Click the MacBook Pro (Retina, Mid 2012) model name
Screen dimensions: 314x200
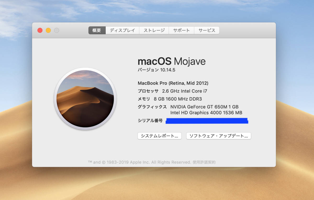tap(173, 83)
